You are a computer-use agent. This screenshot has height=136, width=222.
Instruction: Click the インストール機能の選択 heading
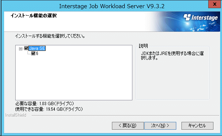pos(33,16)
